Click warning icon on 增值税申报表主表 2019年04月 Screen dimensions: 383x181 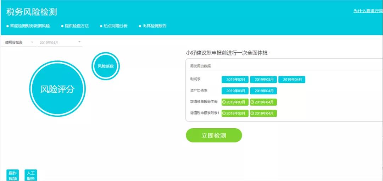tap(252, 102)
